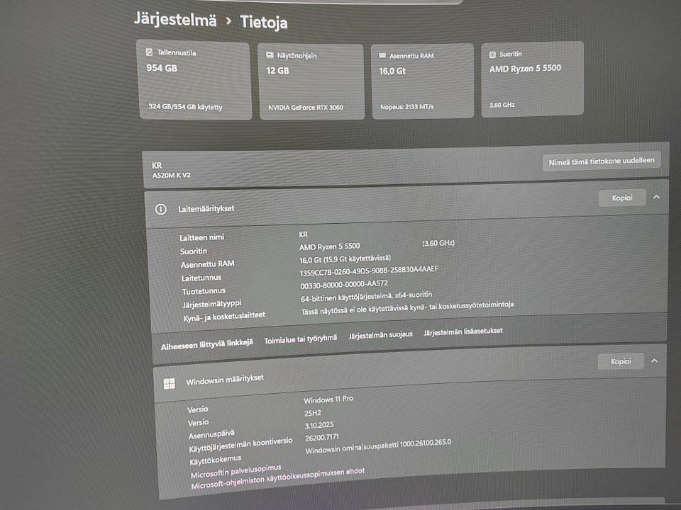
Task: Copy Laitemääritykset with Kopioi button
Action: [x=622, y=198]
